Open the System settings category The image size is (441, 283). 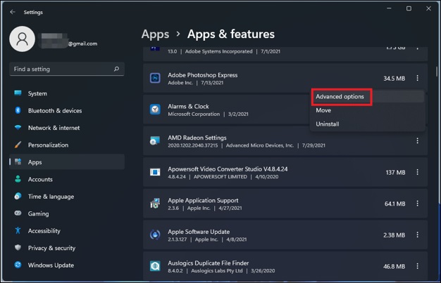click(x=67, y=93)
